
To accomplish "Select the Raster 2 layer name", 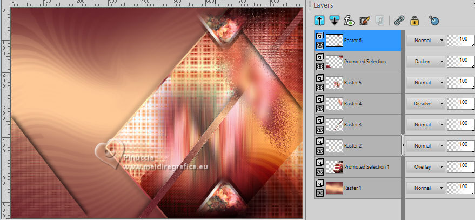I will pyautogui.click(x=353, y=146).
